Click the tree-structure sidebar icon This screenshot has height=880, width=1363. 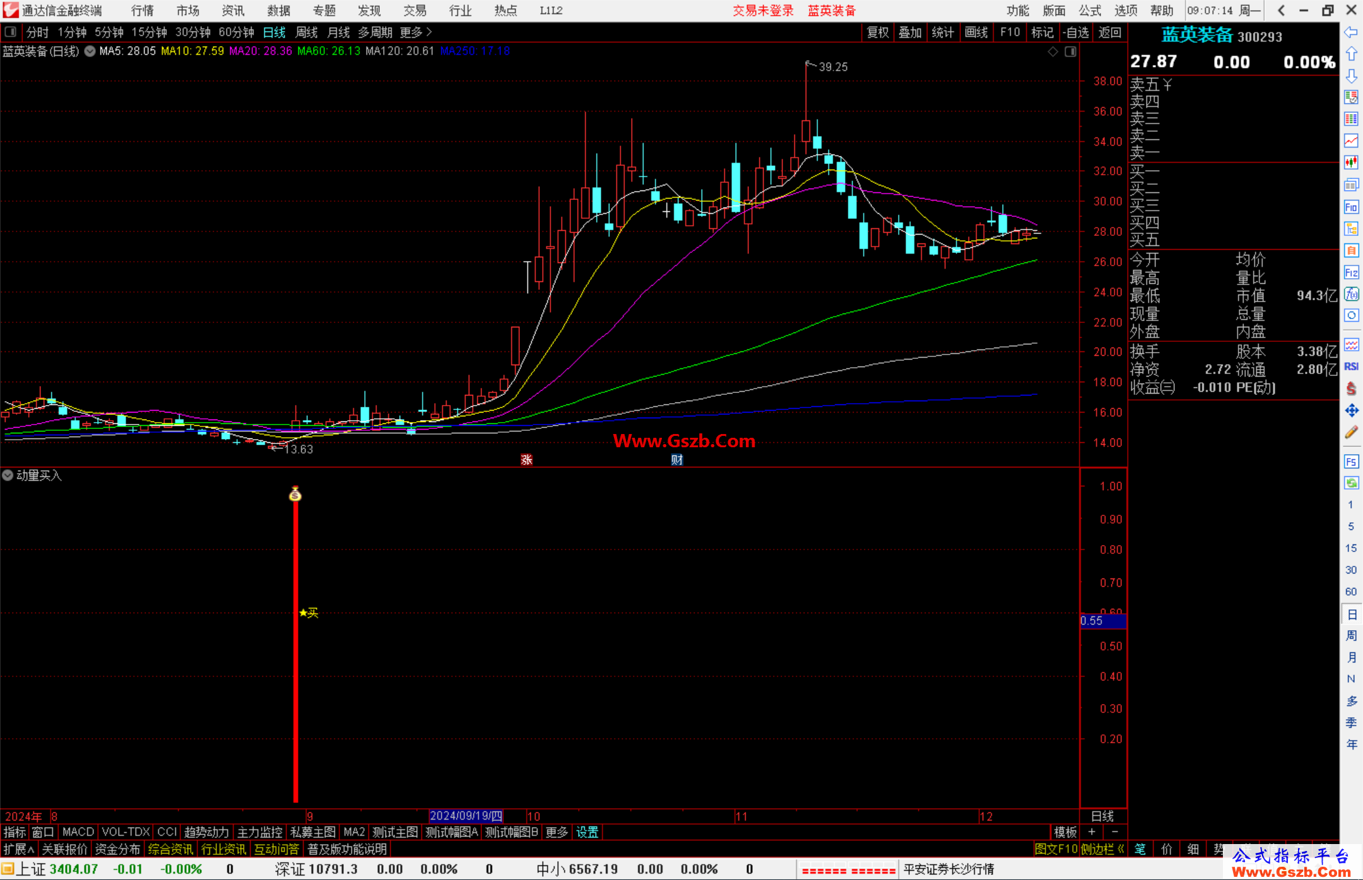point(1351,228)
